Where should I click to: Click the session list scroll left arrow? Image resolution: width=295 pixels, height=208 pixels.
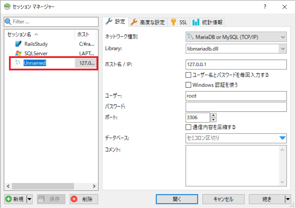click(x=8, y=186)
